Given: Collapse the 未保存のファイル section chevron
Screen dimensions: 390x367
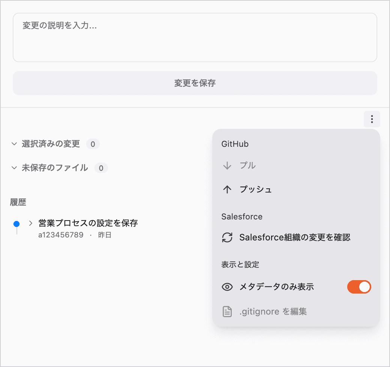Looking at the screenshot, I should click(14, 168).
